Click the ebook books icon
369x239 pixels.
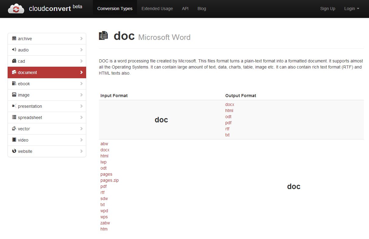[x=14, y=83]
